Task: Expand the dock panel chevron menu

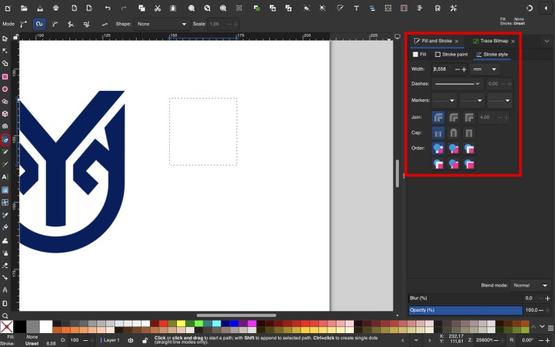Action: (x=547, y=41)
